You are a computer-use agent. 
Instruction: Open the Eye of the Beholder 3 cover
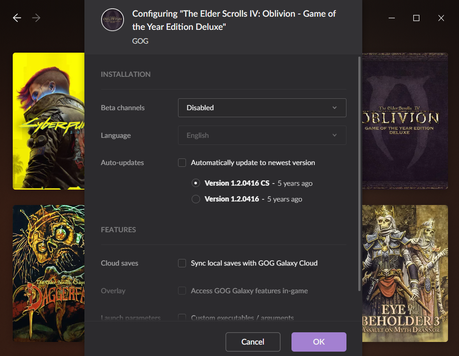click(405, 273)
